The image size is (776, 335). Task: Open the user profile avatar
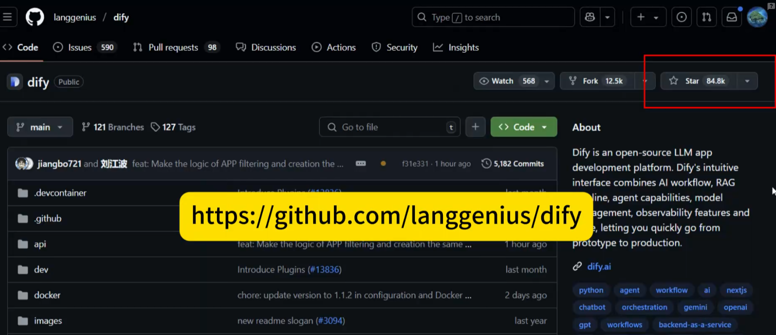click(x=757, y=17)
